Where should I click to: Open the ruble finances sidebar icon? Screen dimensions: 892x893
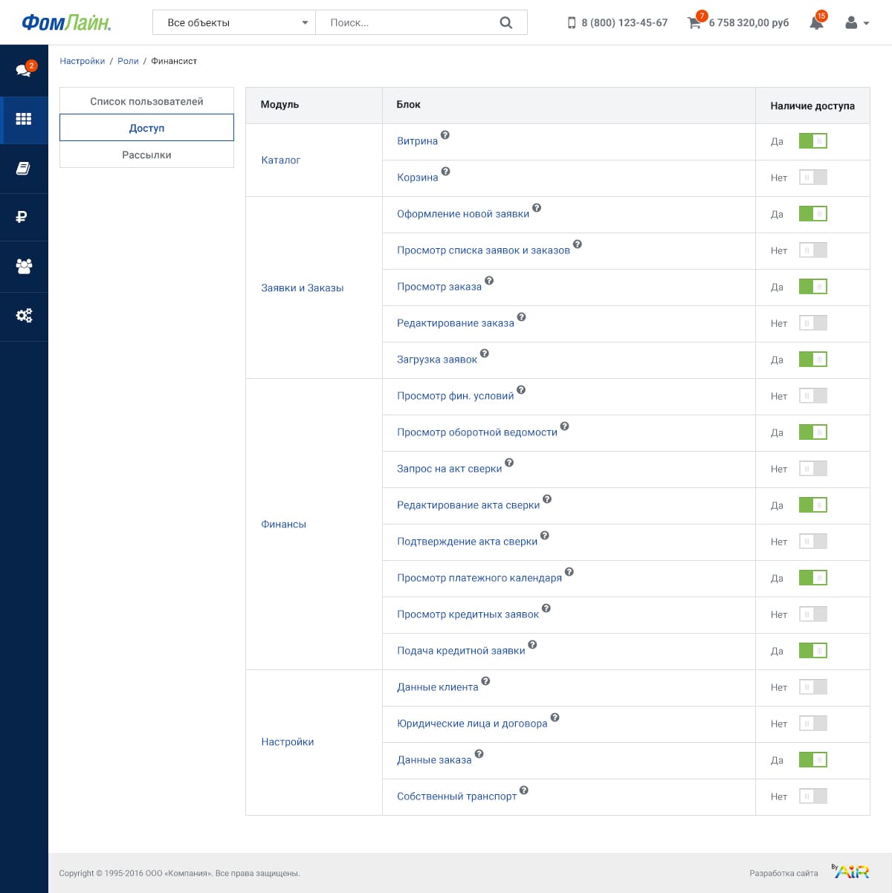[x=22, y=217]
